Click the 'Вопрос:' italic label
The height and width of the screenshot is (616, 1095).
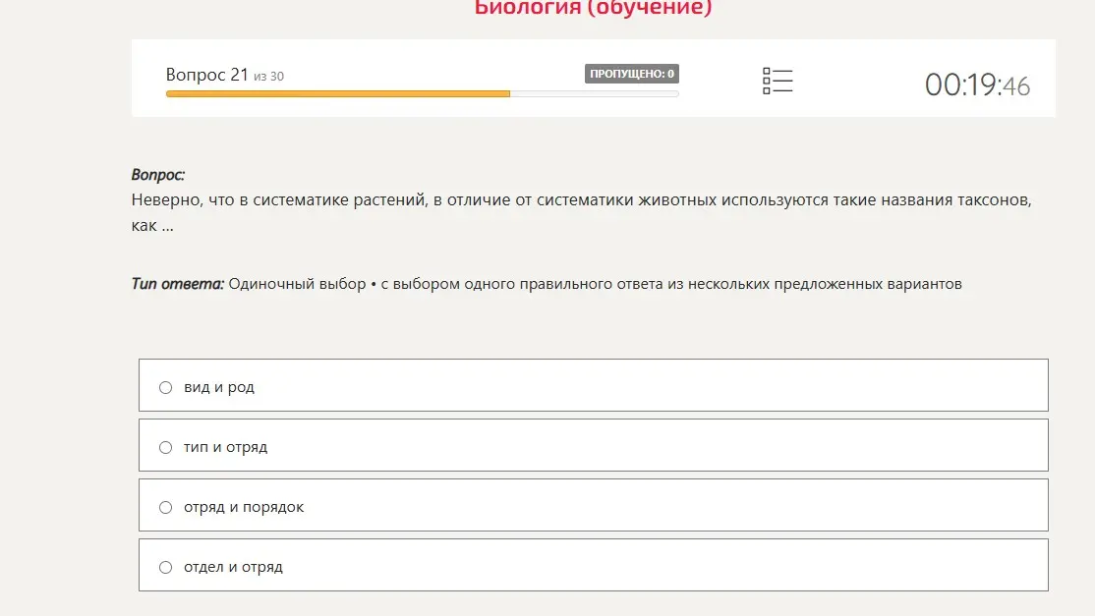coord(158,175)
